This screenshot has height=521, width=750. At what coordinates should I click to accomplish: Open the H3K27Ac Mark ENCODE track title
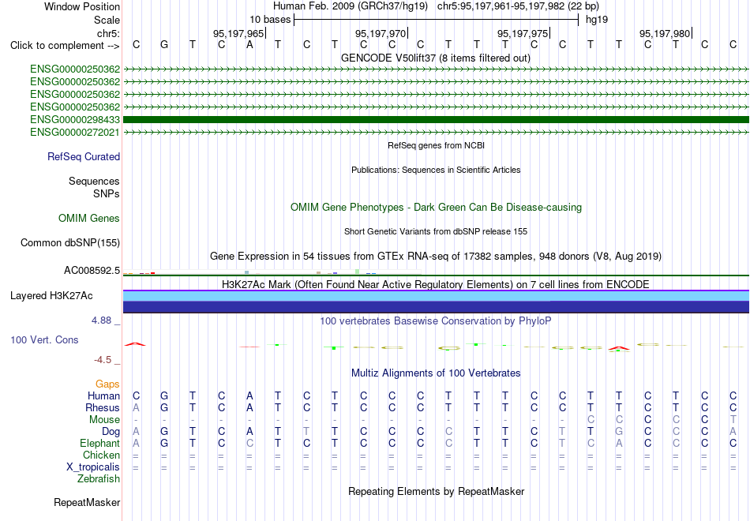click(436, 285)
